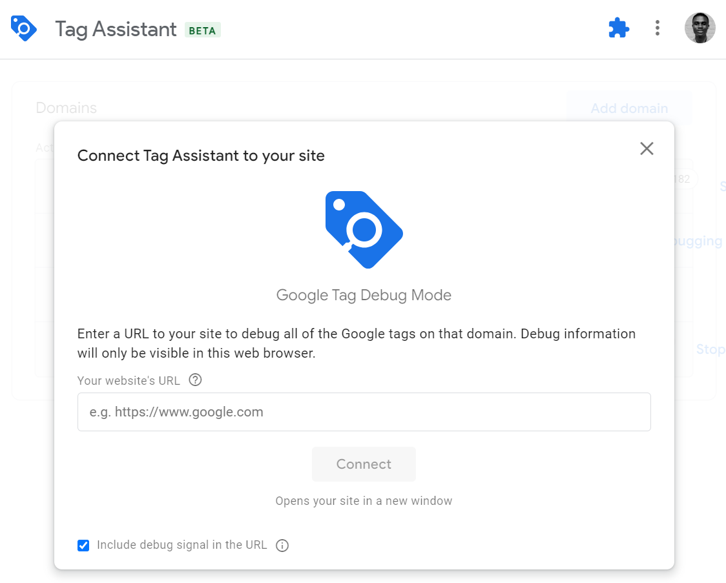This screenshot has height=583, width=726.
Task: Open the browser extension puzzle piece icon
Action: coord(618,28)
